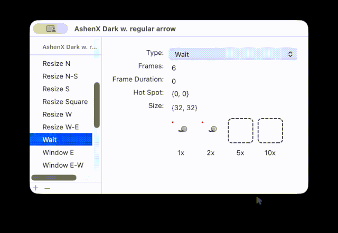Click the 1x cursor image preview
Screen dimensions: 338x233
[181, 131]
